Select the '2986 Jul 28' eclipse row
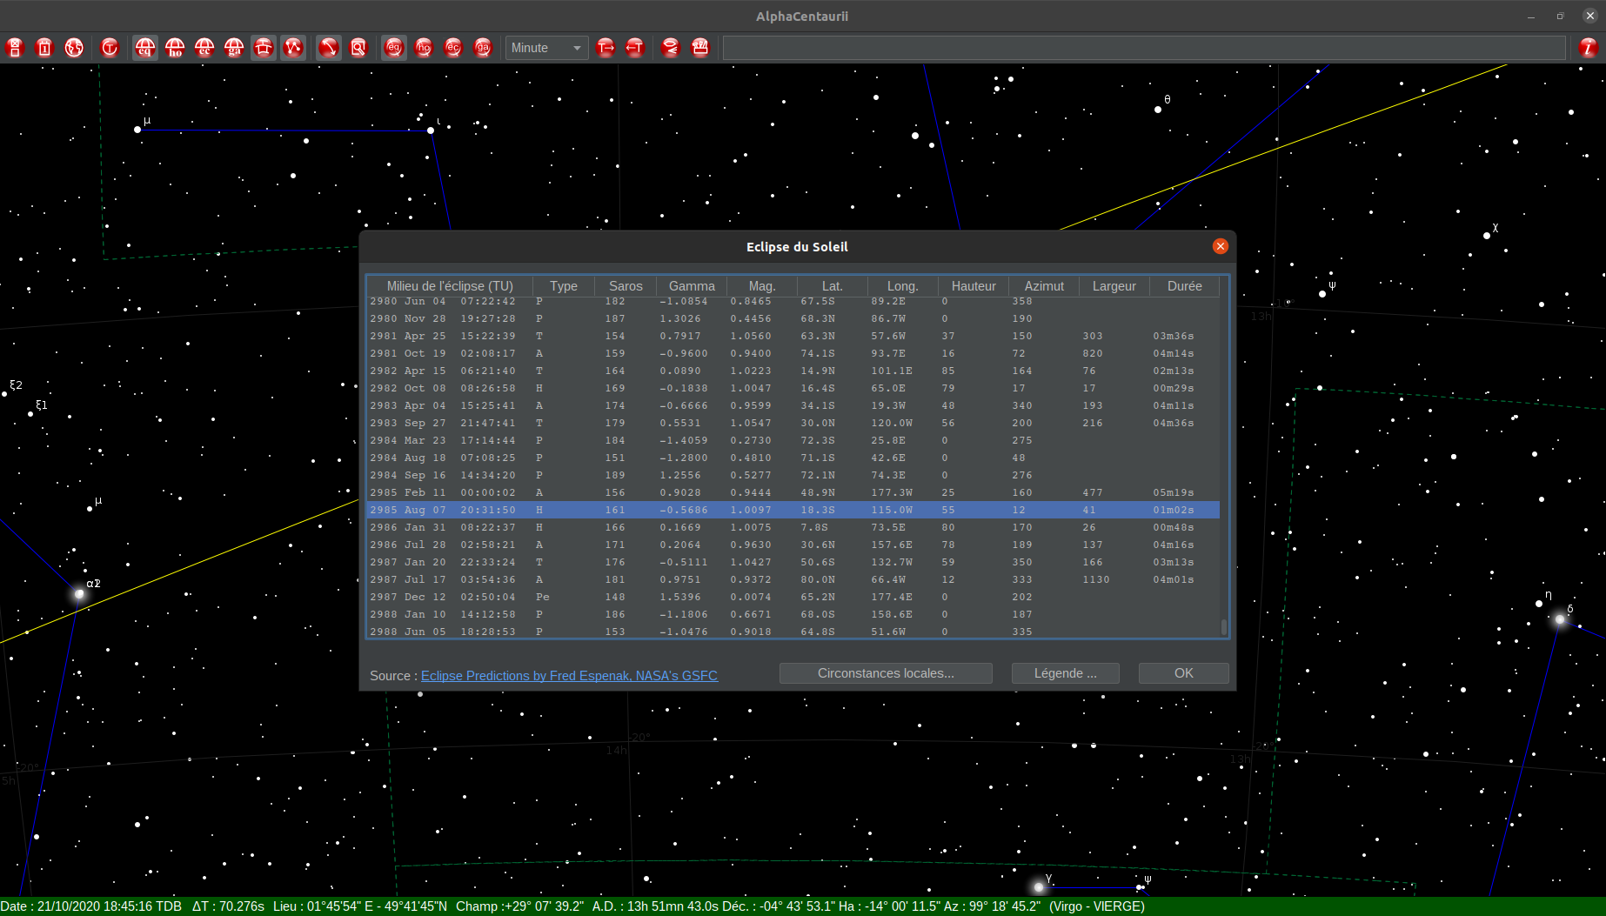 (793, 545)
